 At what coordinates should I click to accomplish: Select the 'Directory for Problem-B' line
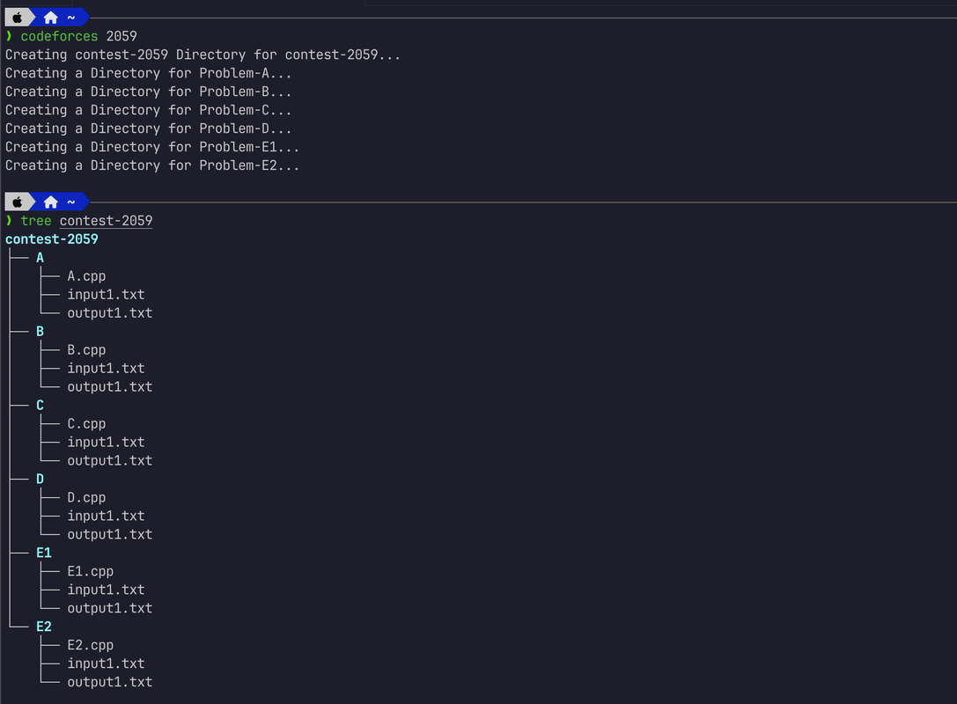148,92
